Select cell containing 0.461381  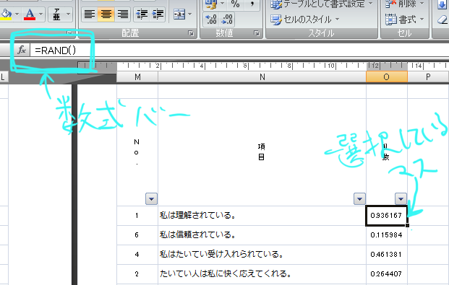coord(387,255)
